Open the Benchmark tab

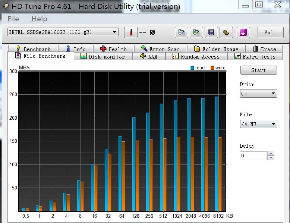(33, 49)
